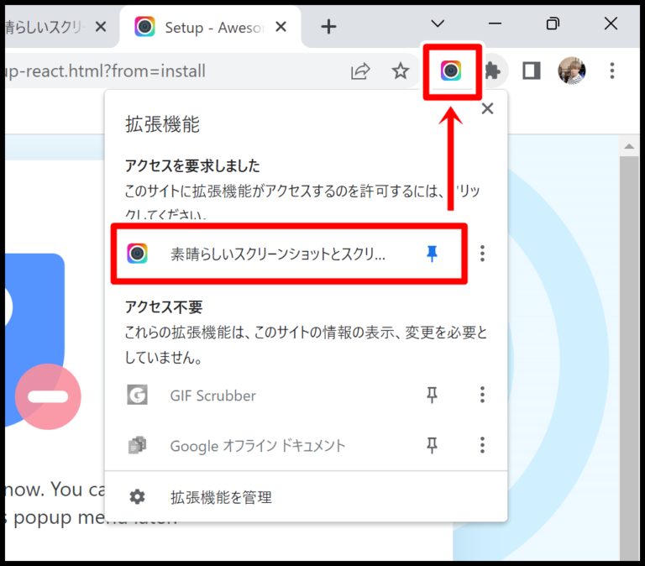The height and width of the screenshot is (566, 645).
Task: Click the アクセスを要求しました heading
Action: coord(192,165)
